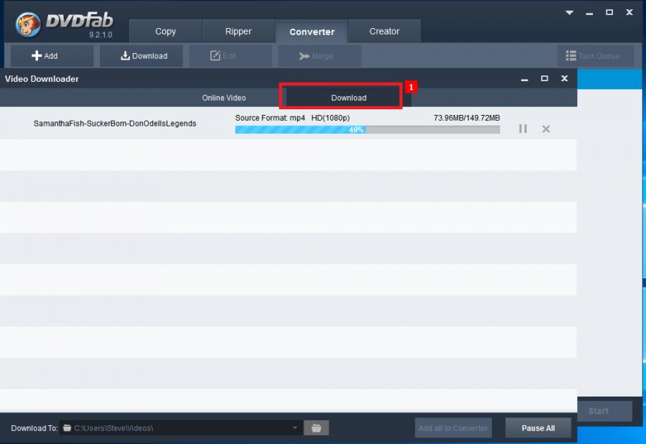Switch to the Ripper tab
646x444 pixels.
pyautogui.click(x=238, y=32)
